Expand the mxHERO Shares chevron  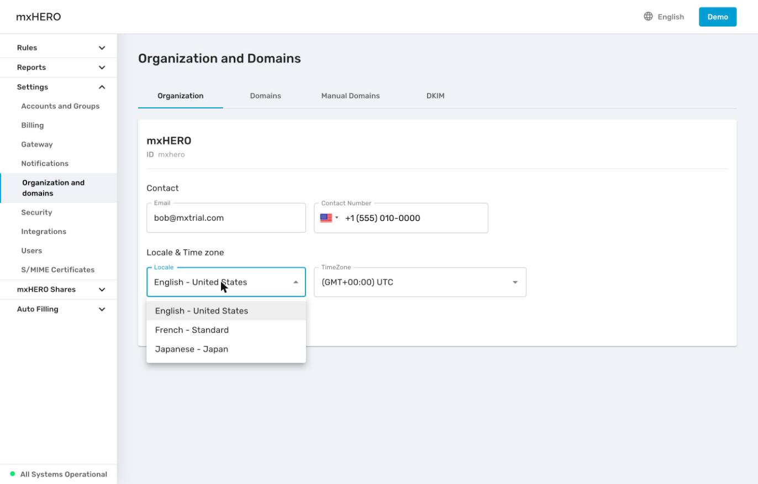[102, 290]
